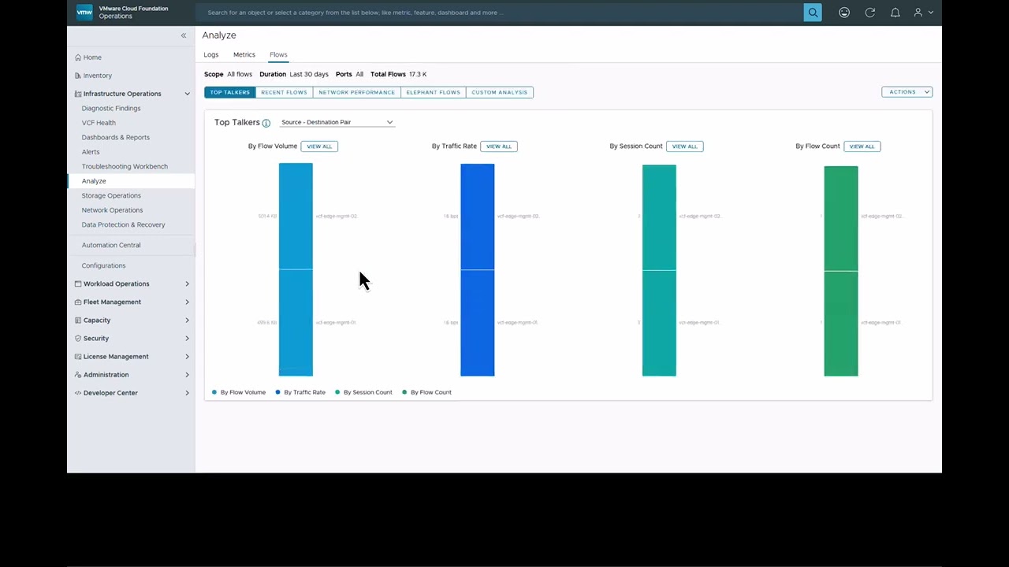The width and height of the screenshot is (1009, 567).
Task: Click the blue By Traffic Rate bar
Action: 477,268
